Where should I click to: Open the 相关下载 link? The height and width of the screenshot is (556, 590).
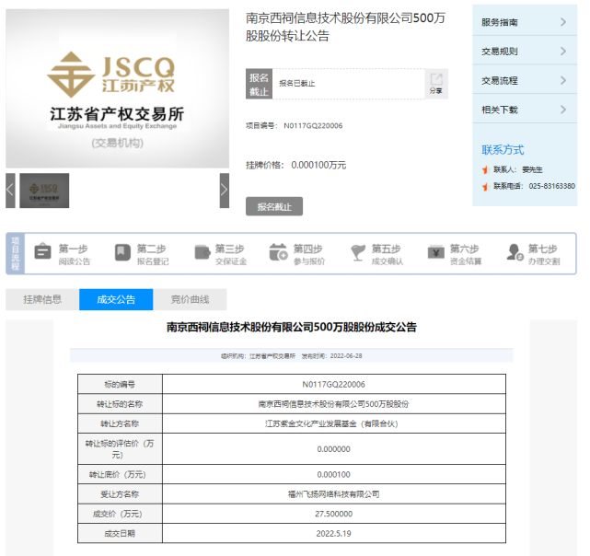[x=500, y=110]
